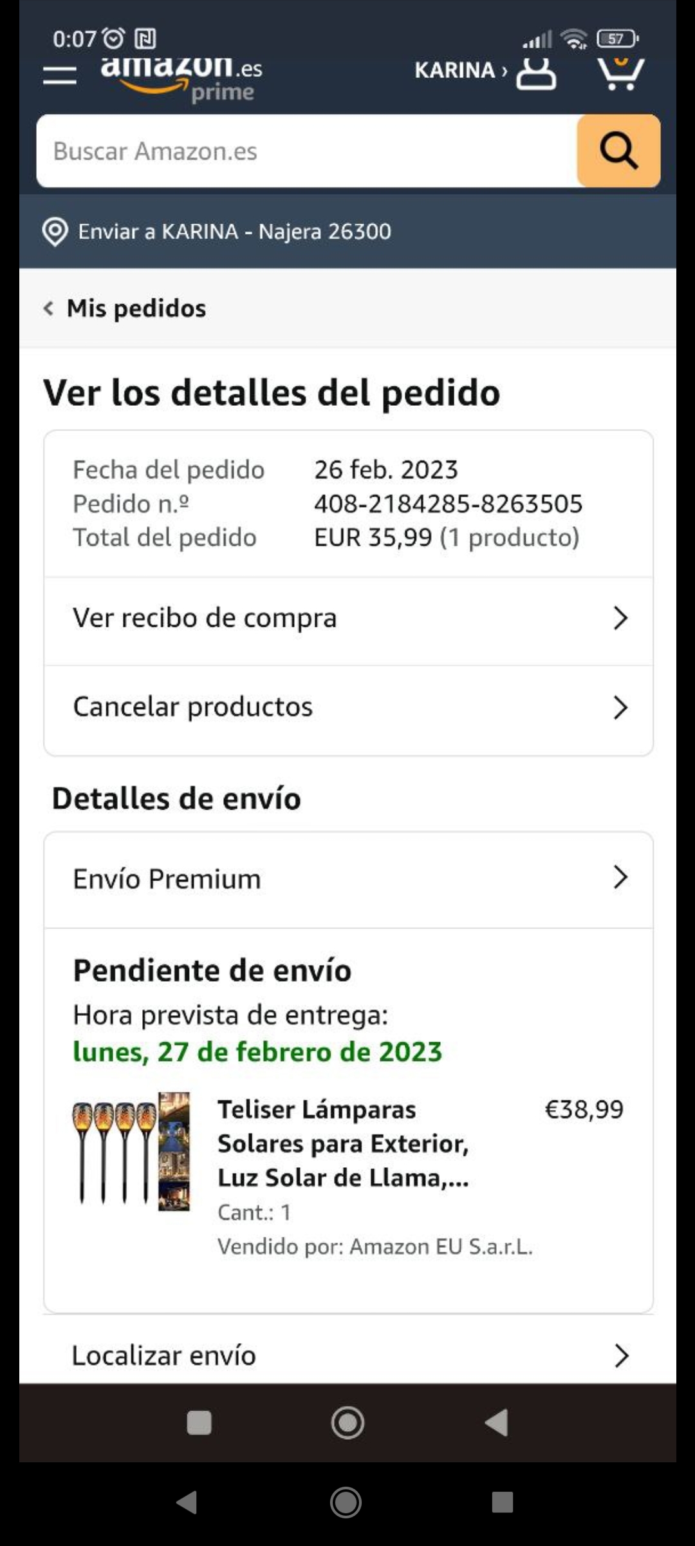Image resolution: width=695 pixels, height=1546 pixels.
Task: Tap Enviar a KARINA - Najera 26300
Action: tap(234, 232)
